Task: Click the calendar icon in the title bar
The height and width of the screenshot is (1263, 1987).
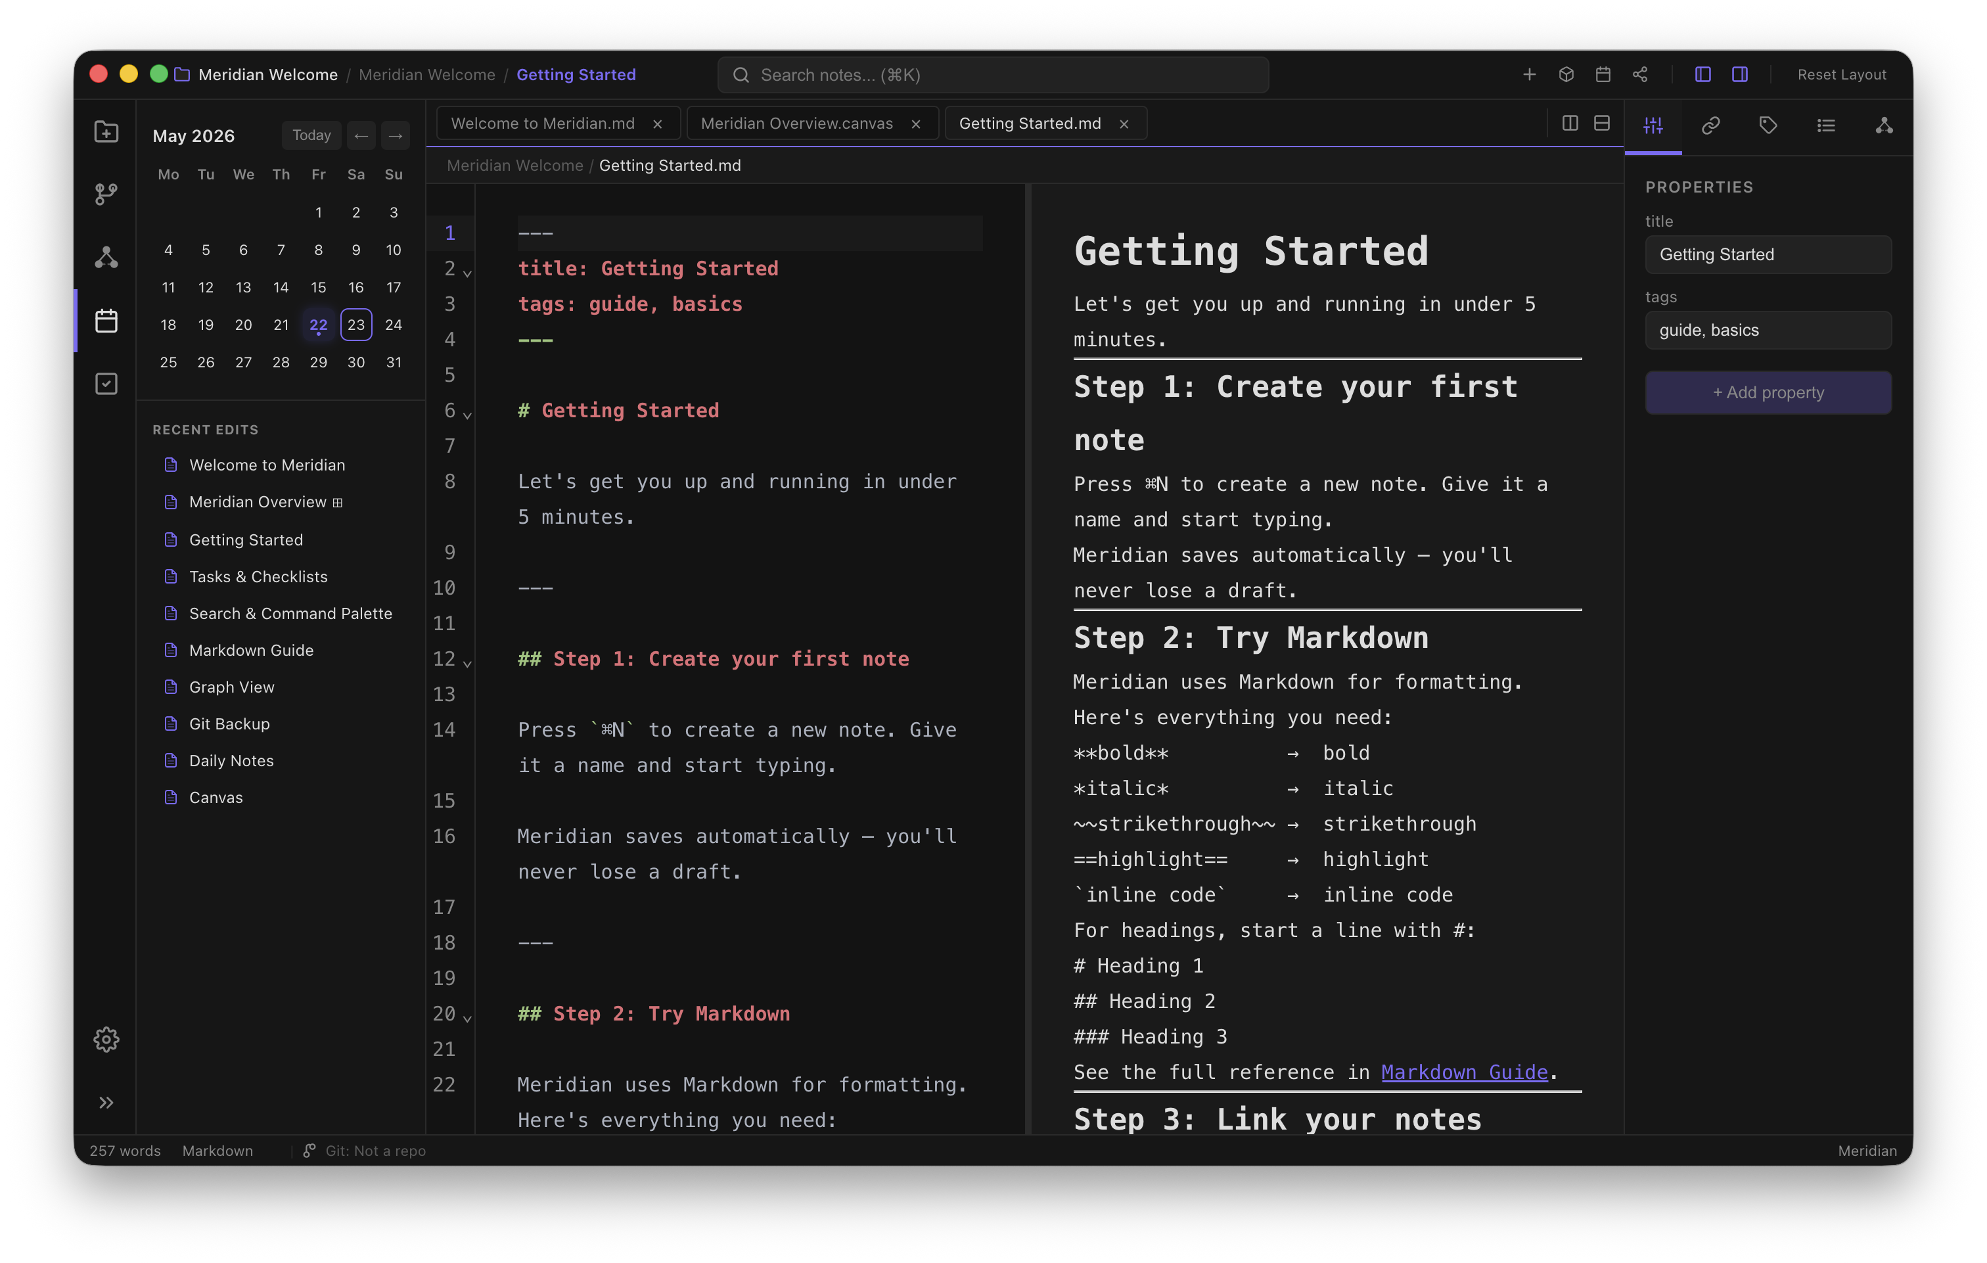Action: tap(1603, 74)
